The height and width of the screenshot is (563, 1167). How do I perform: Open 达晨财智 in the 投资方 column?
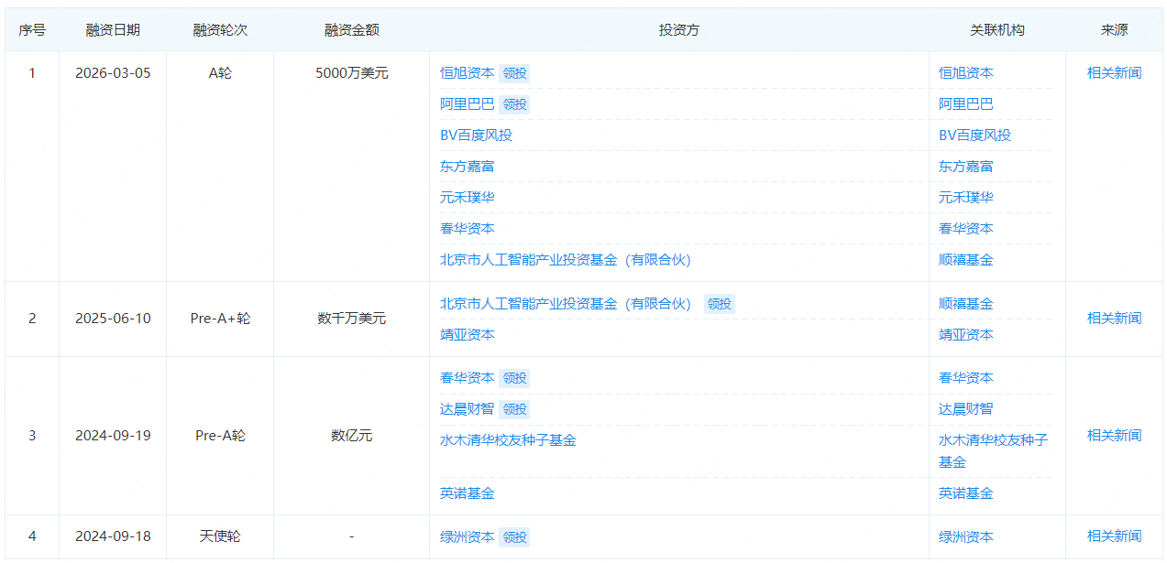pyautogui.click(x=467, y=409)
